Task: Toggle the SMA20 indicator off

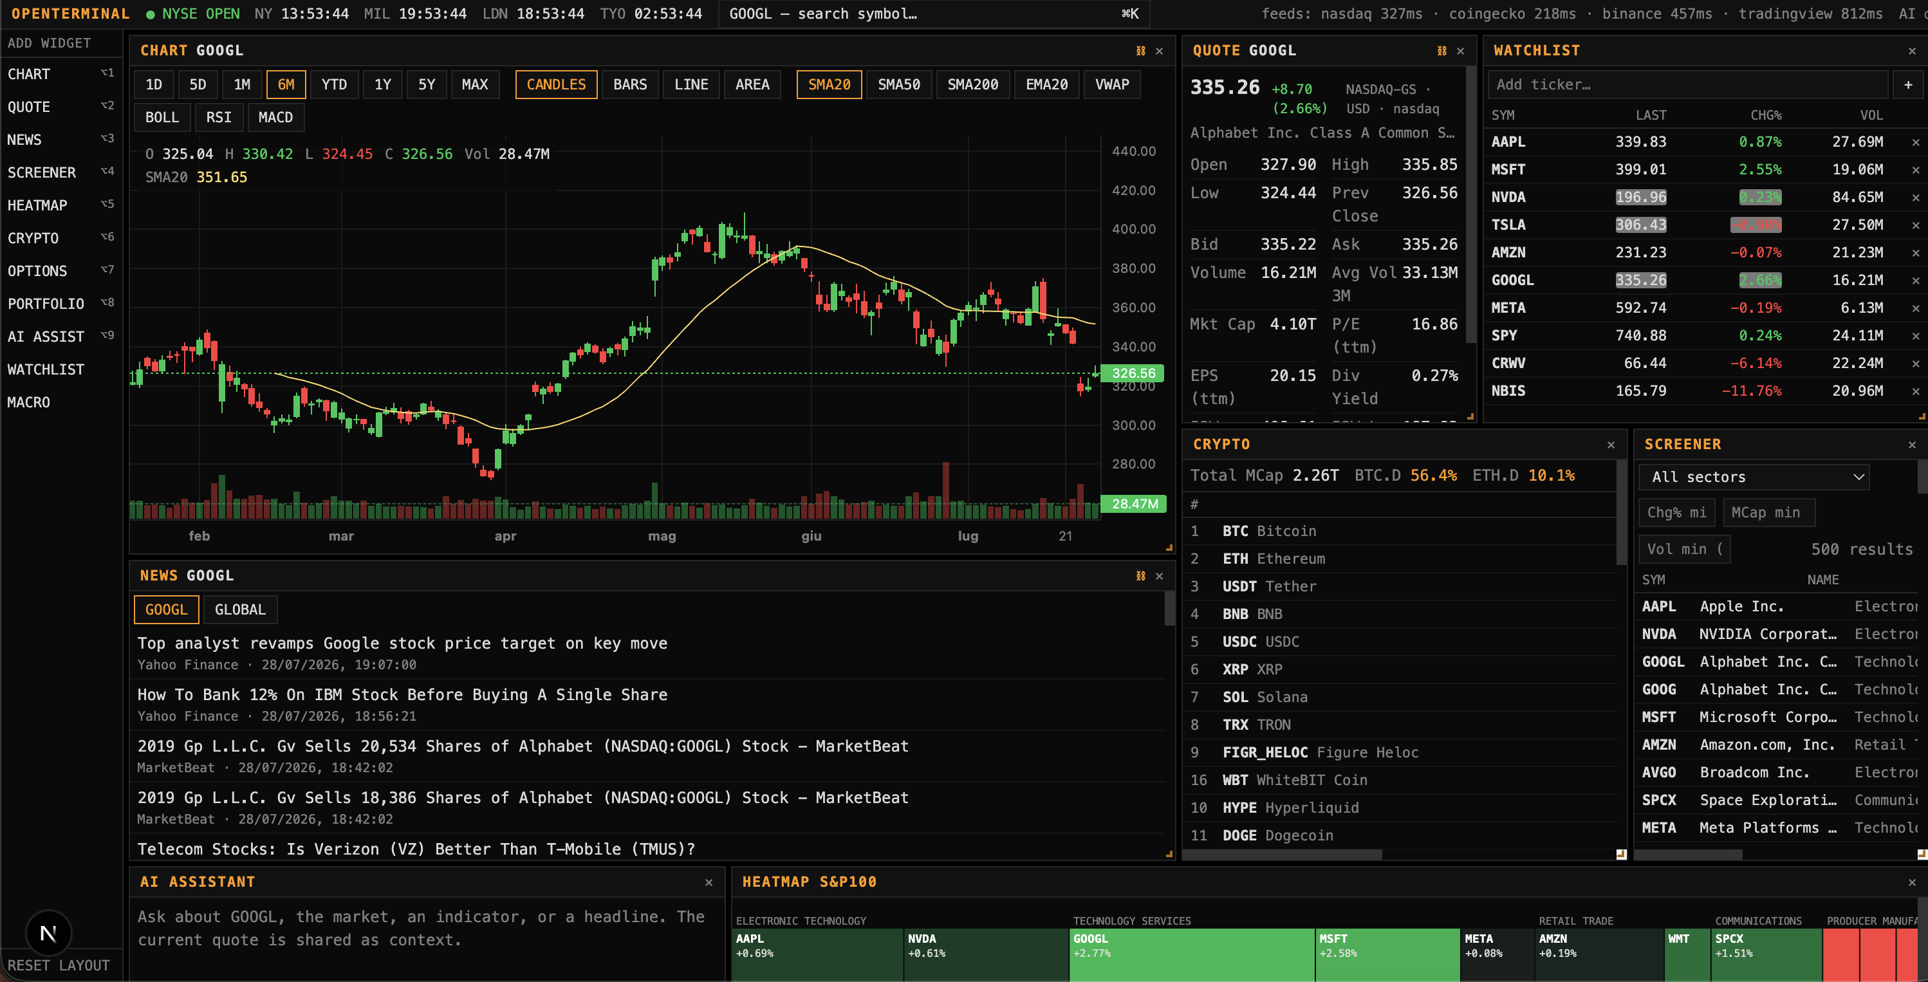Action: [x=828, y=84]
